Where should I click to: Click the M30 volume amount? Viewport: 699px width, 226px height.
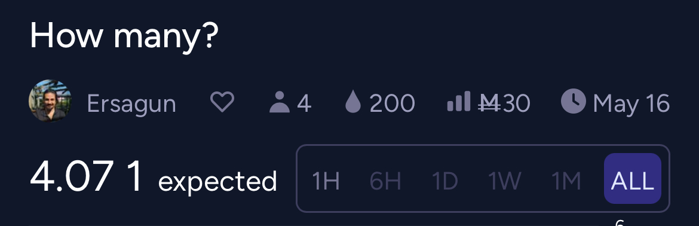pyautogui.click(x=504, y=103)
